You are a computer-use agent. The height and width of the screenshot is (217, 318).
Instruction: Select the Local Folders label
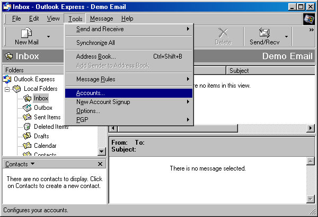coord(41,89)
